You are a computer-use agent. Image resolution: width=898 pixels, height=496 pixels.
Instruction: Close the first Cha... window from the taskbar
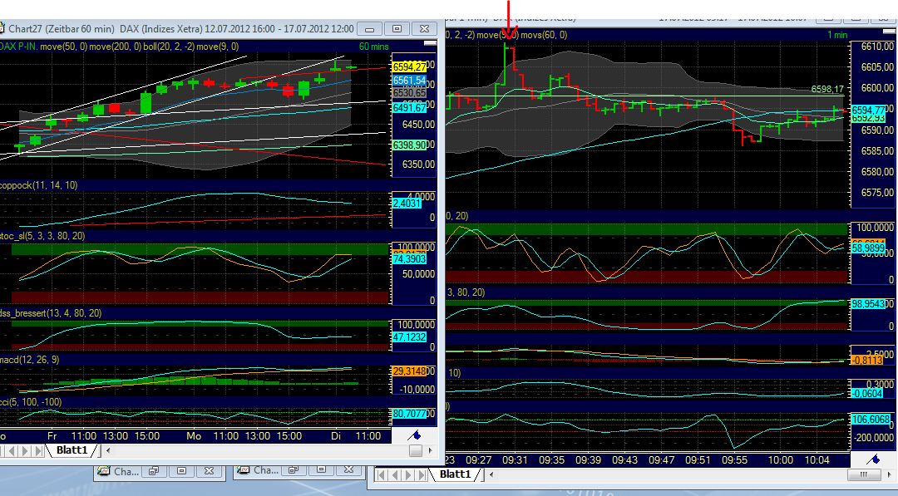click(x=209, y=471)
